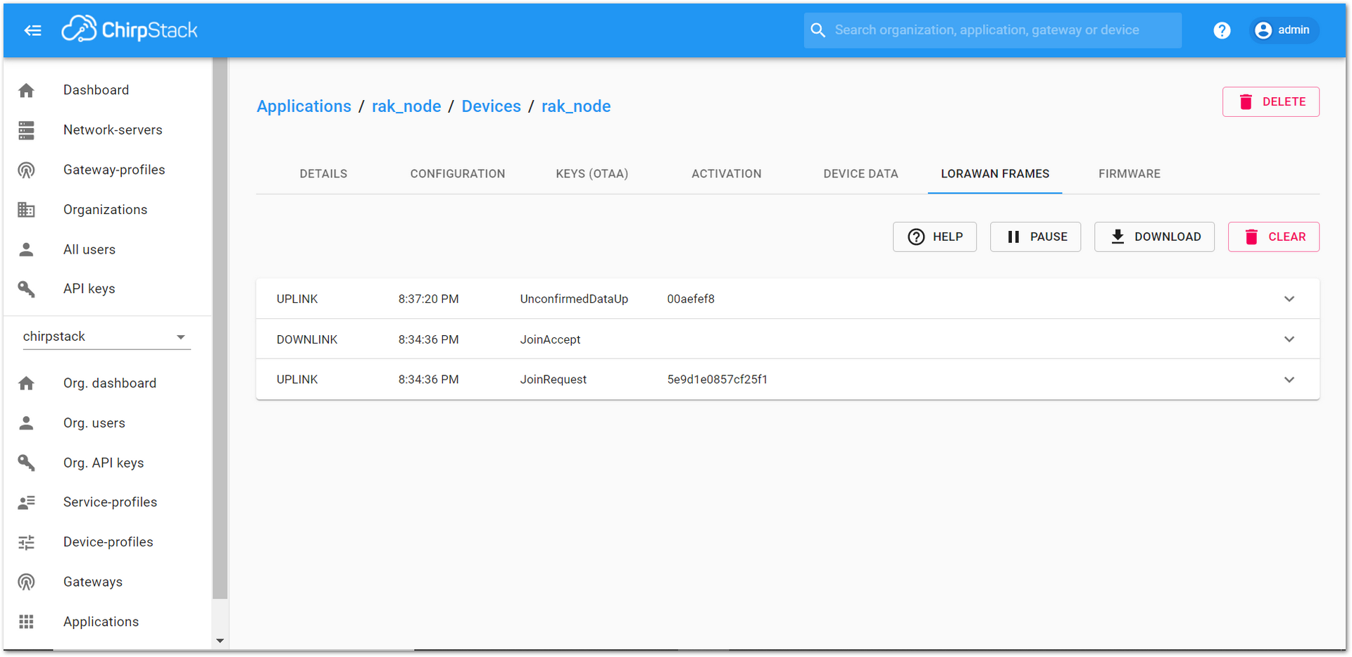
Task: Click the All users person icon
Action: pyautogui.click(x=26, y=249)
